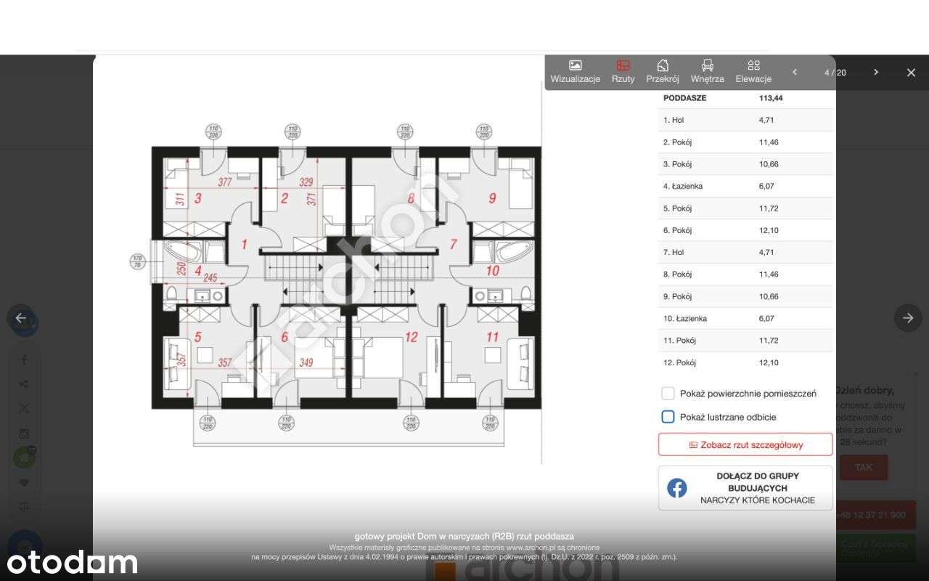This screenshot has height=581, width=929.
Task: Open the Wizualizacje tab
Action: click(x=575, y=72)
